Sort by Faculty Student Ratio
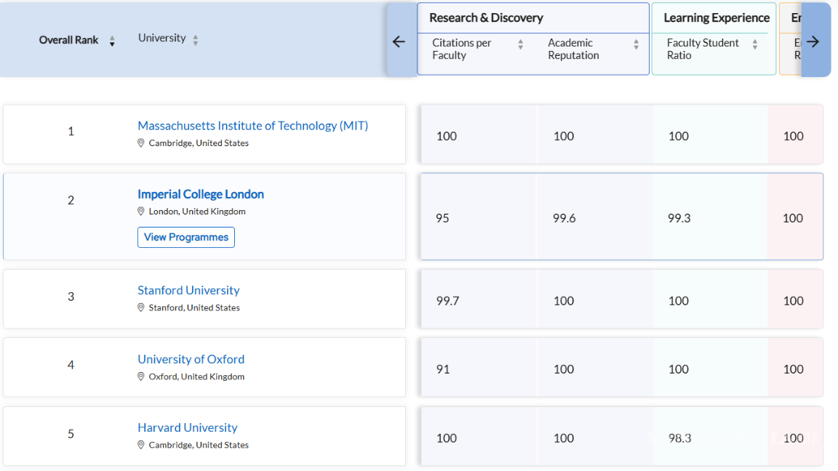The width and height of the screenshot is (838, 471). [x=754, y=45]
